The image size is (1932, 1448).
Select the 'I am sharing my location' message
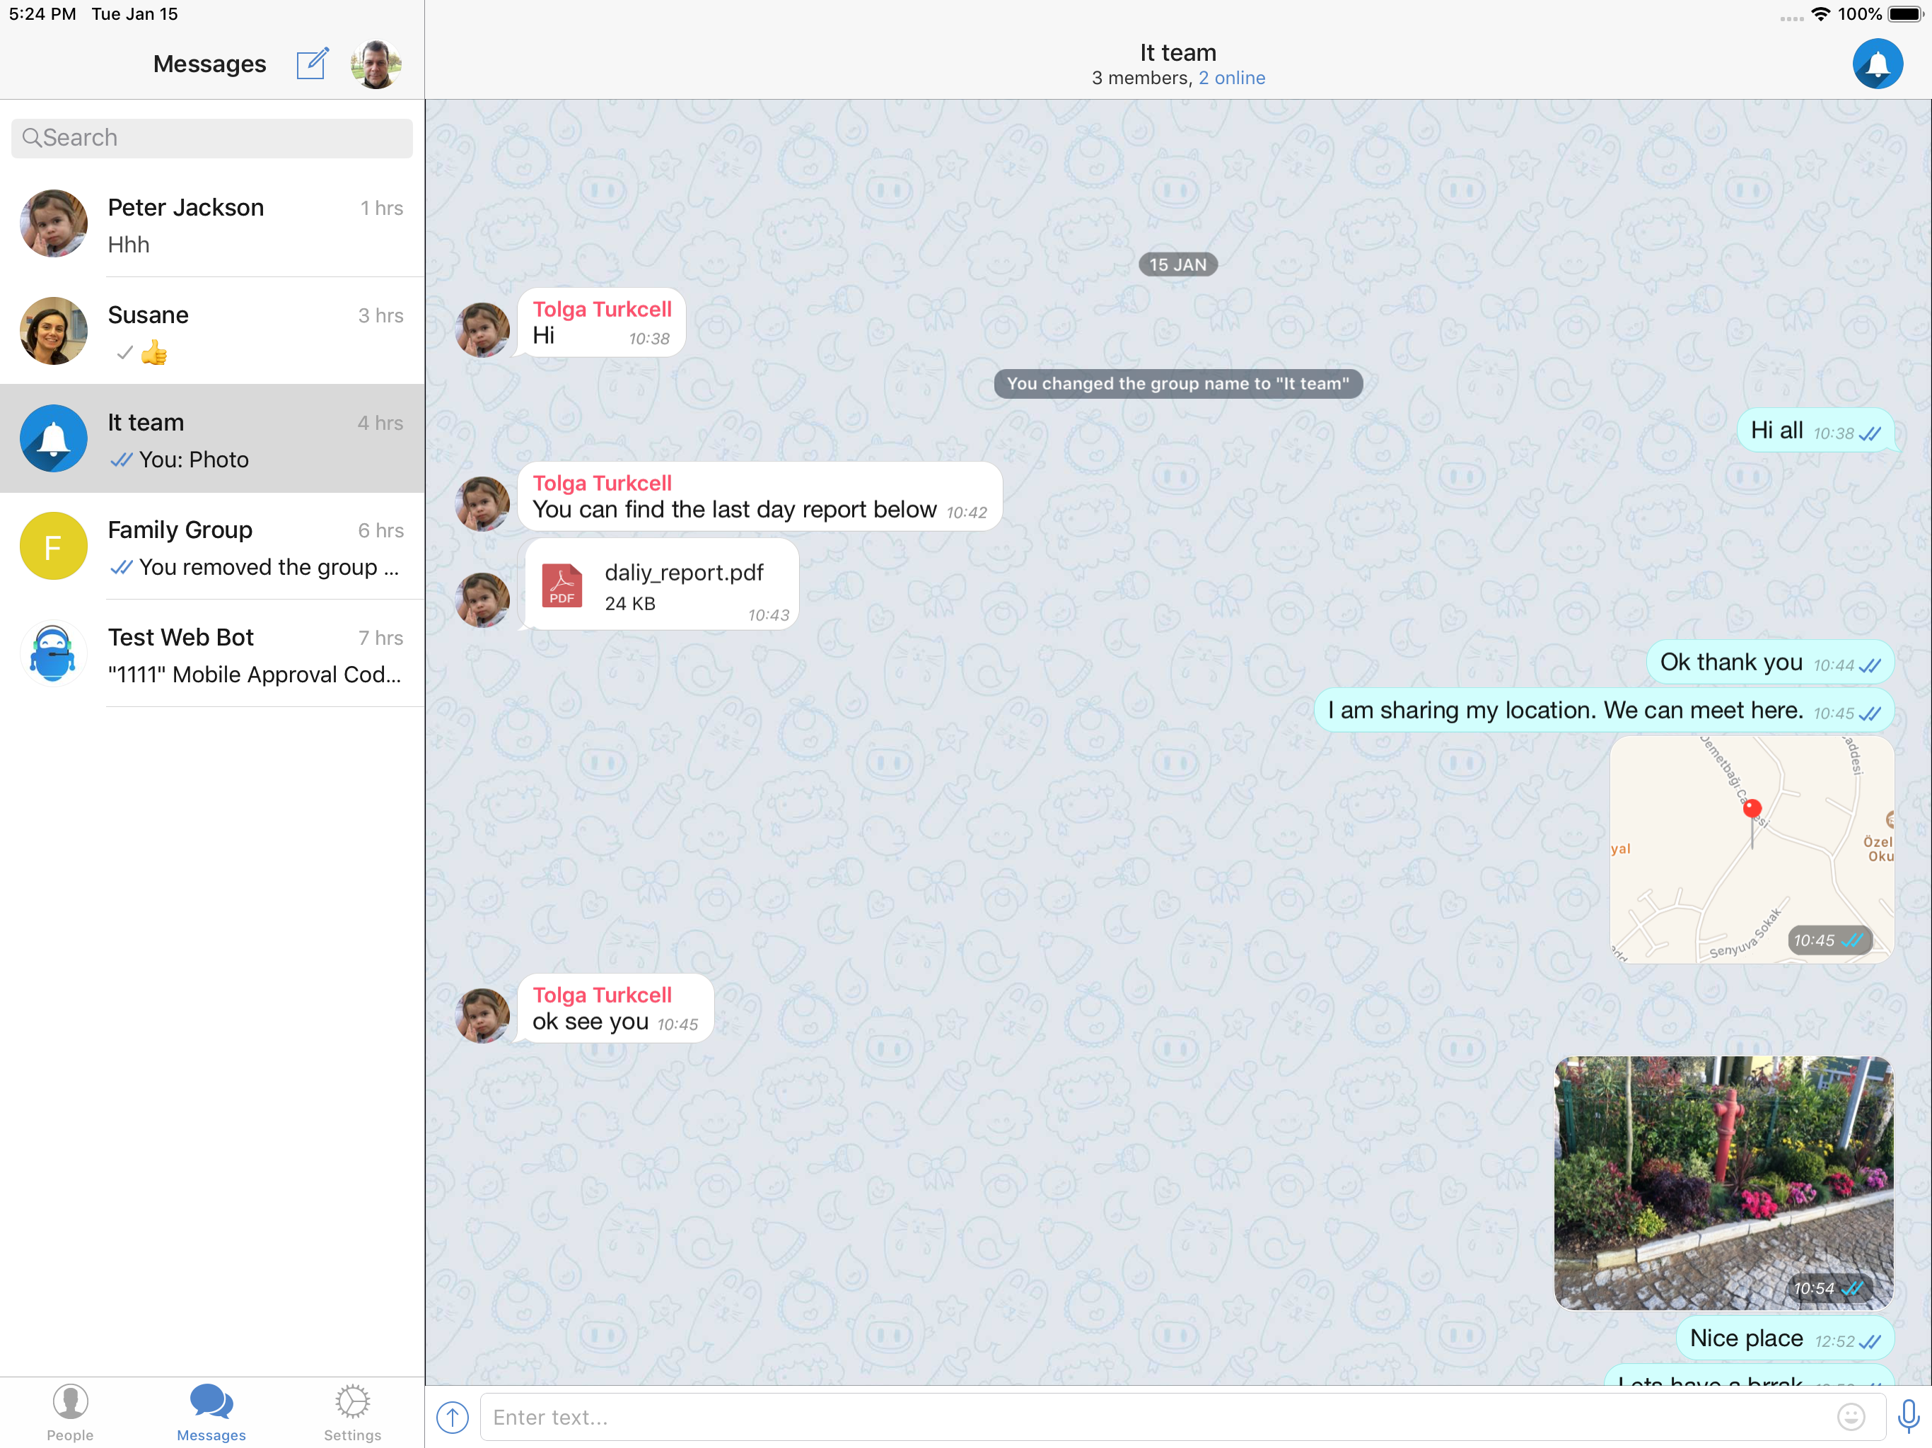click(1605, 711)
